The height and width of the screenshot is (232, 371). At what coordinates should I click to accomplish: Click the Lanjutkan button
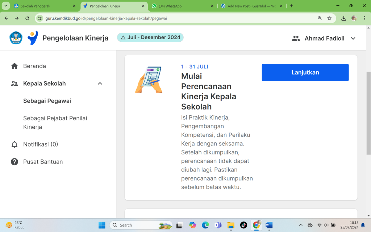click(305, 72)
